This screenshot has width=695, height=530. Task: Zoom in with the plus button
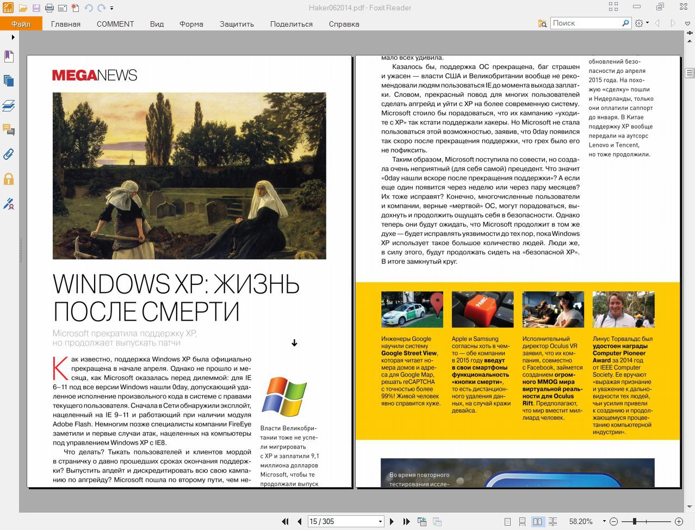[x=679, y=522]
